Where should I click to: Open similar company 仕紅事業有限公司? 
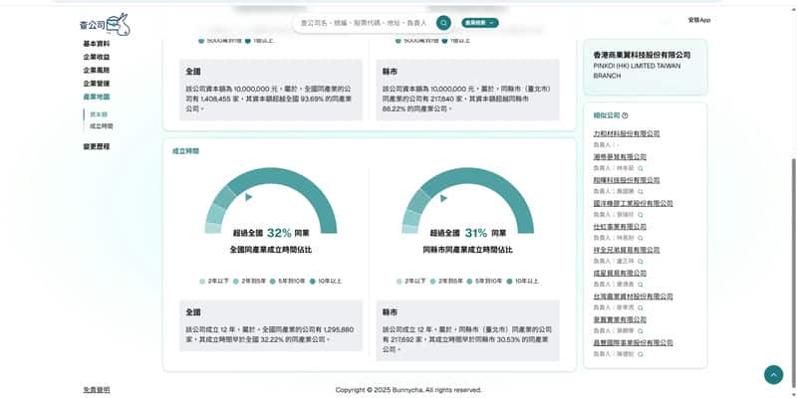click(x=620, y=227)
